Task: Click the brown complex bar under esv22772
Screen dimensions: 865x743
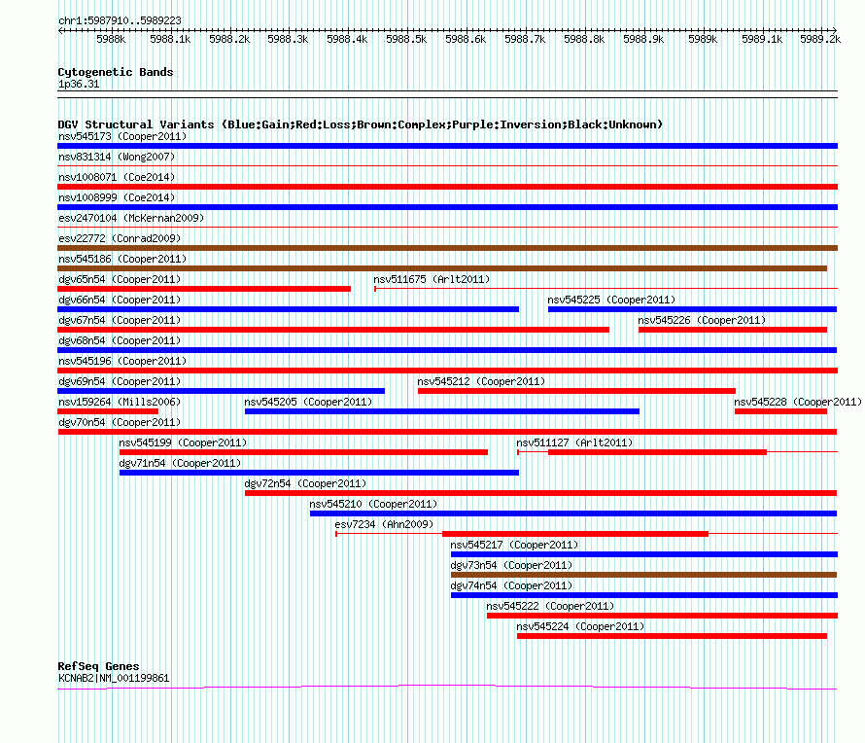Action: pos(447,248)
